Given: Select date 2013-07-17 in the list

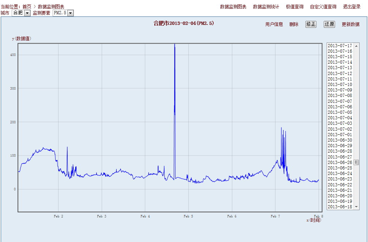Looking at the screenshot, I should [340, 46].
